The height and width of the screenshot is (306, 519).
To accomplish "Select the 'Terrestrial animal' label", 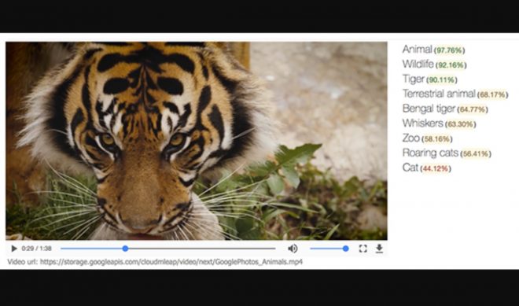I will [x=439, y=94].
